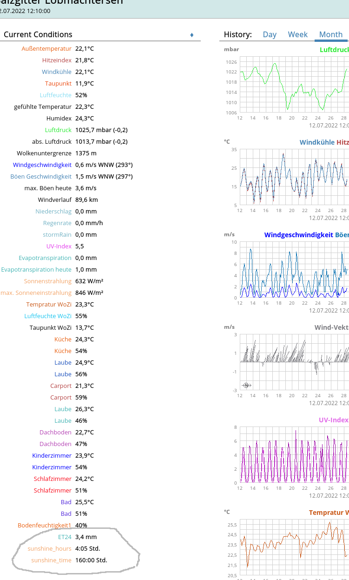349x580 pixels.
Task: Click the Evapotranspiration heute label
Action: (x=36, y=269)
